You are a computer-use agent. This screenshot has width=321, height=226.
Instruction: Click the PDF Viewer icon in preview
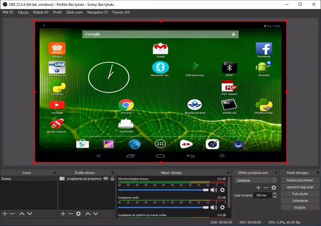coord(229,86)
